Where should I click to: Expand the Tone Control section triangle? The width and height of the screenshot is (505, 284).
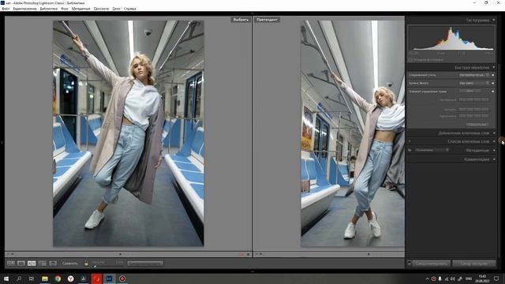pos(493,92)
